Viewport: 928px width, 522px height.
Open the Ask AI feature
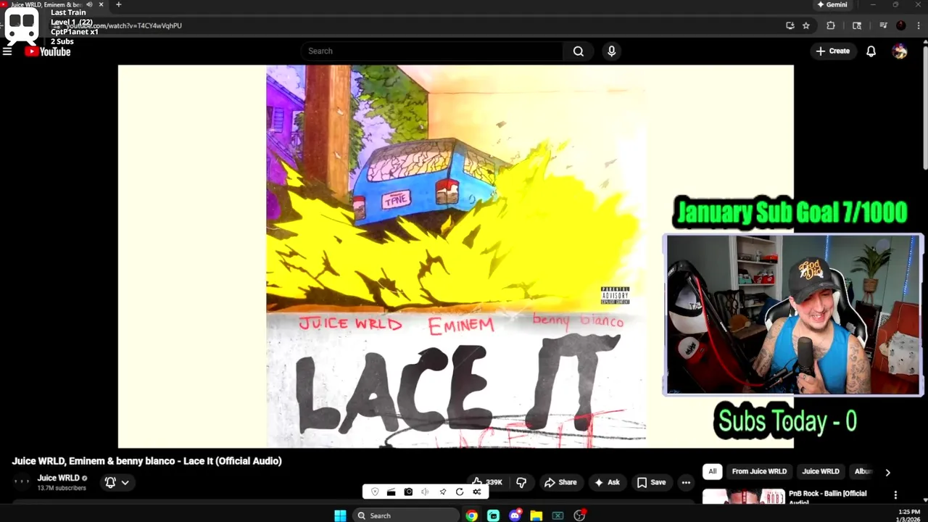607,482
